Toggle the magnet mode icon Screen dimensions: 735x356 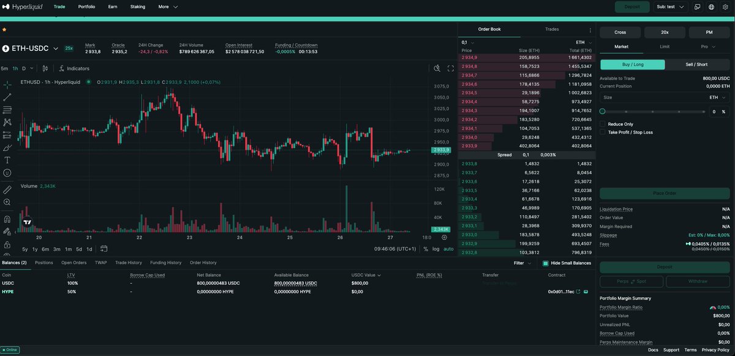[x=7, y=219]
